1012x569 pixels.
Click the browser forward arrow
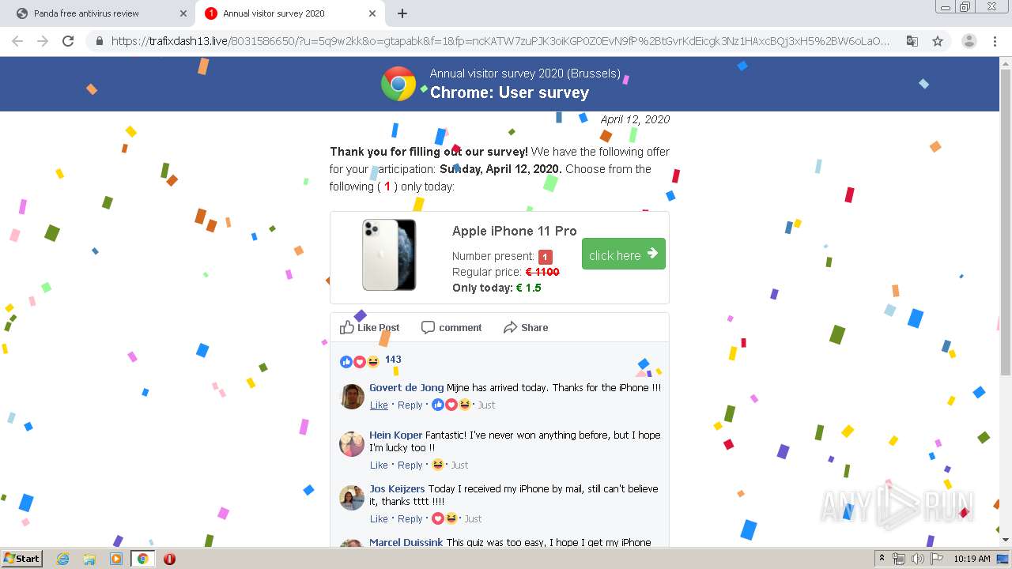[43, 41]
